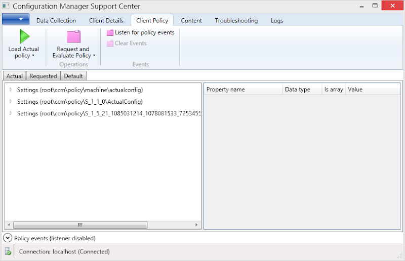The width and height of the screenshot is (405, 261).
Task: Switch to the Client Details tab
Action: (106, 21)
